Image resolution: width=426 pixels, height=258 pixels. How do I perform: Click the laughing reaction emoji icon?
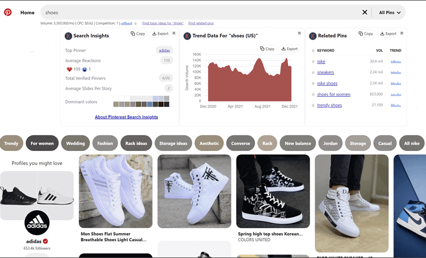(84, 70)
